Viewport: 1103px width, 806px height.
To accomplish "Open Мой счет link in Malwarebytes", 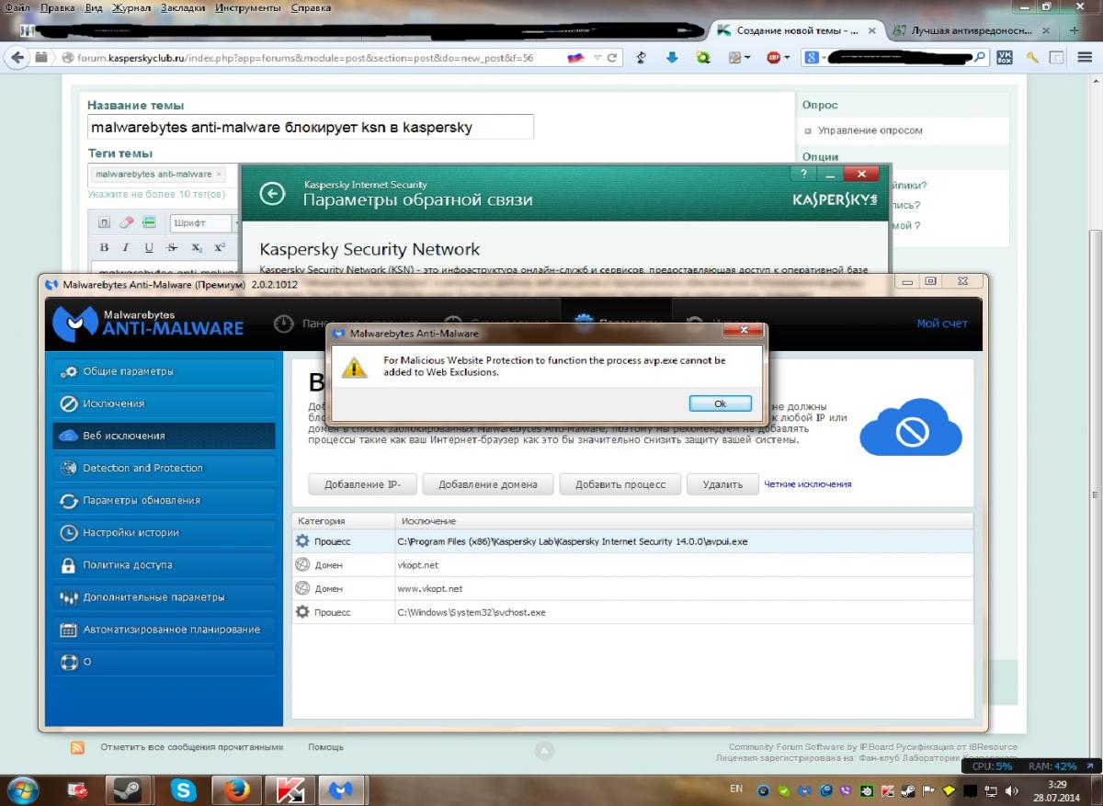I will click(942, 324).
